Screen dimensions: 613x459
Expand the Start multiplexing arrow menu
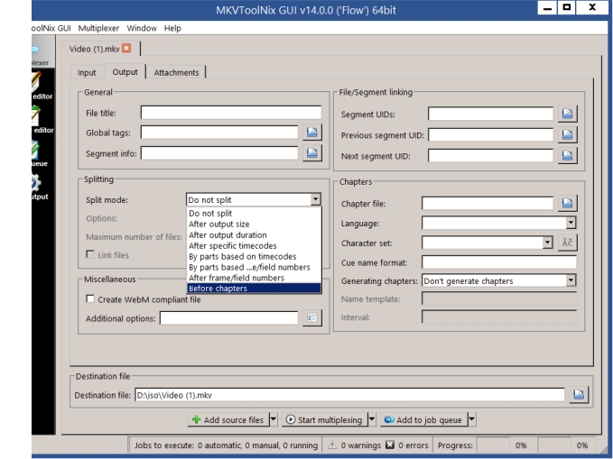click(372, 419)
